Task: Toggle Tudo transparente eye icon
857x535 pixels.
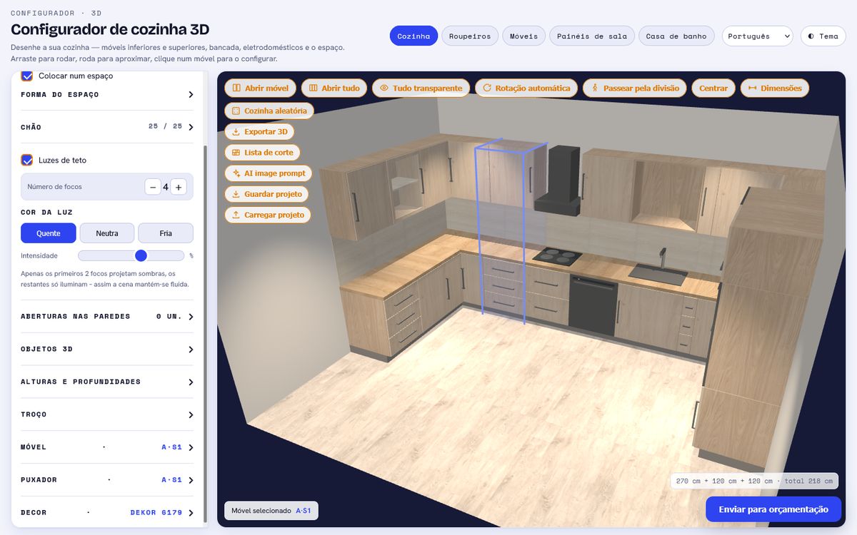Action: pyautogui.click(x=384, y=88)
